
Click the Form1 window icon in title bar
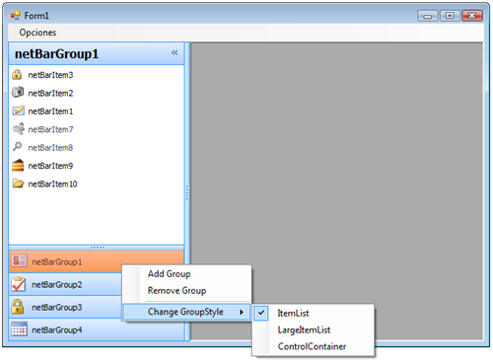pyautogui.click(x=15, y=15)
